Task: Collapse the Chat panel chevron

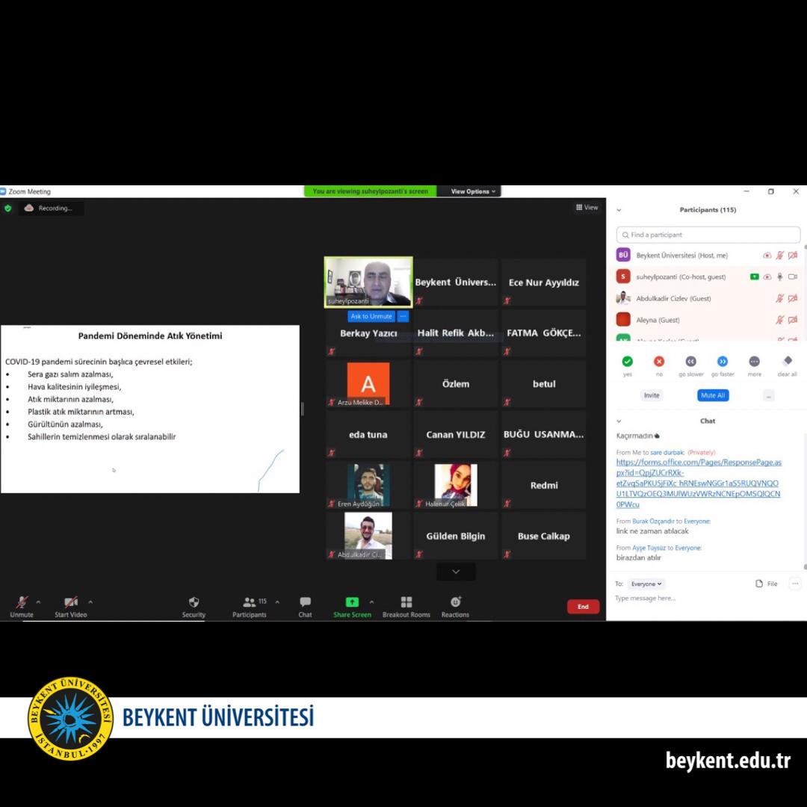Action: (x=619, y=421)
